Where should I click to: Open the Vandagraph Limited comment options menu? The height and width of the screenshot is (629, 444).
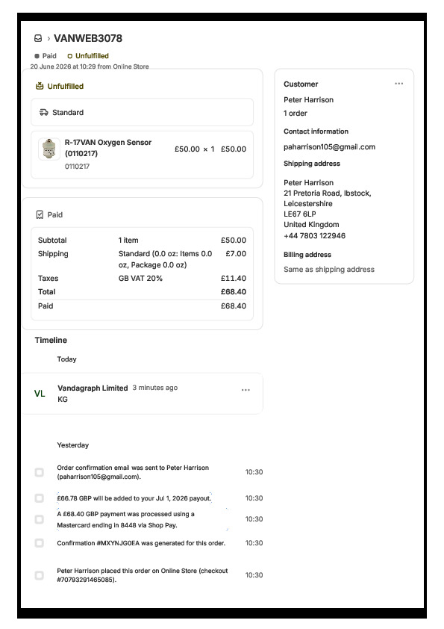(246, 390)
